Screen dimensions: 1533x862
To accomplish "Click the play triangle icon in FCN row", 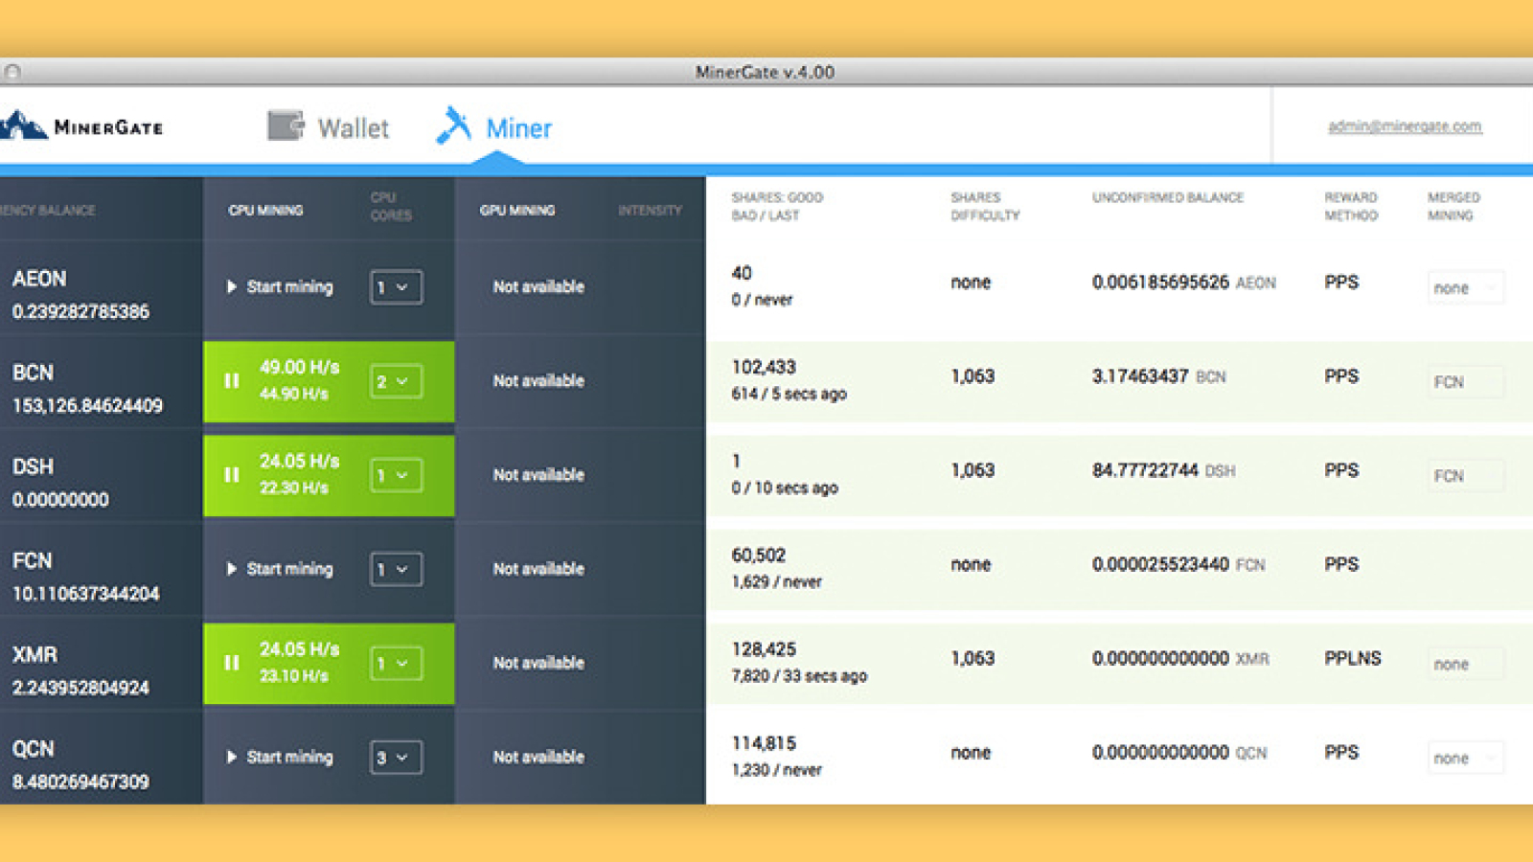I will (x=231, y=569).
